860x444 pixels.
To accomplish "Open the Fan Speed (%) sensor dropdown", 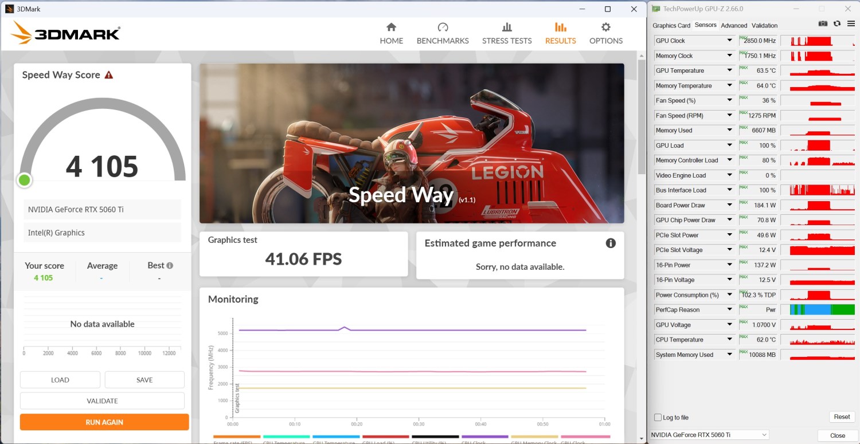I will click(730, 100).
